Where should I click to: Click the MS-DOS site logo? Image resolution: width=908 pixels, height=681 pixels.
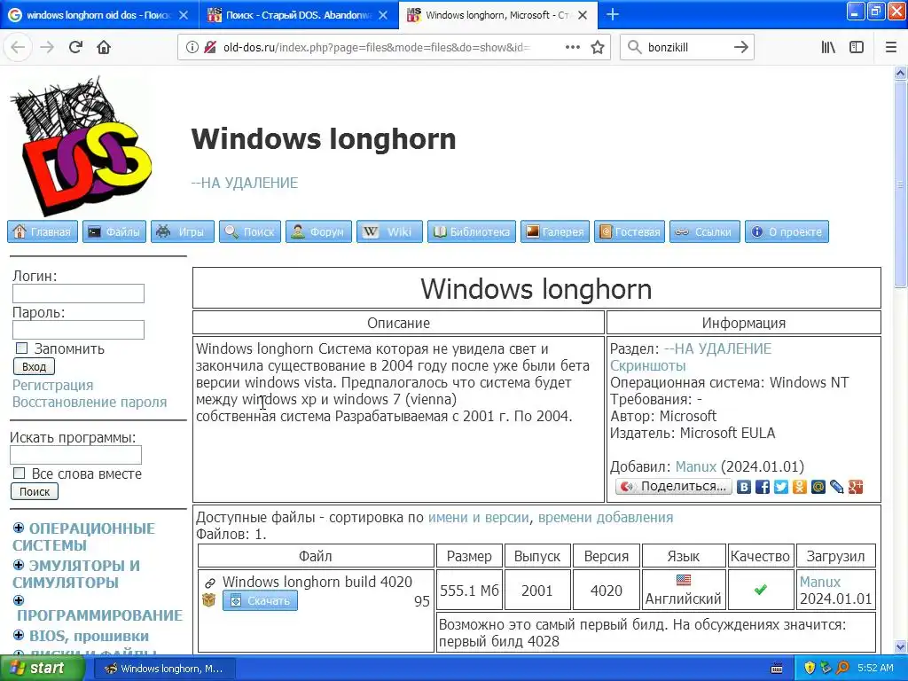click(x=81, y=147)
